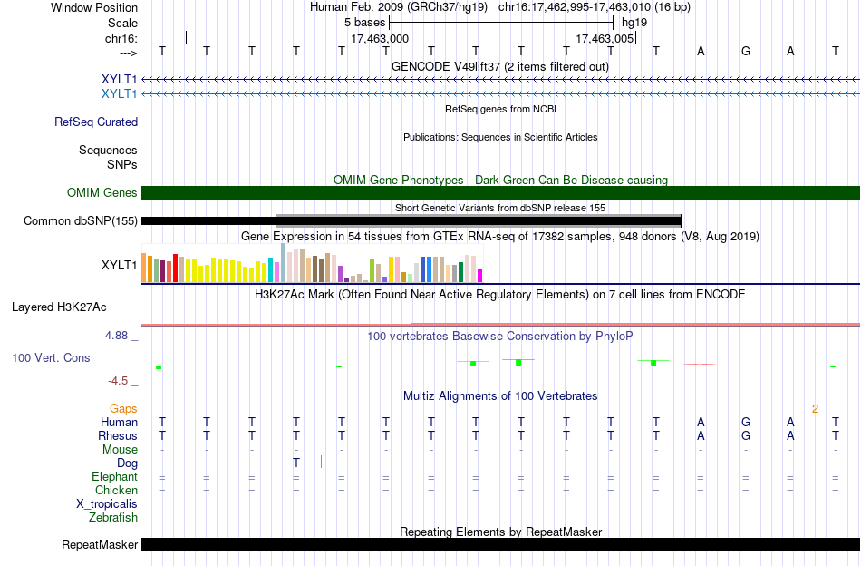
Task: Open the RefSeq Curated track label
Action: point(96,122)
